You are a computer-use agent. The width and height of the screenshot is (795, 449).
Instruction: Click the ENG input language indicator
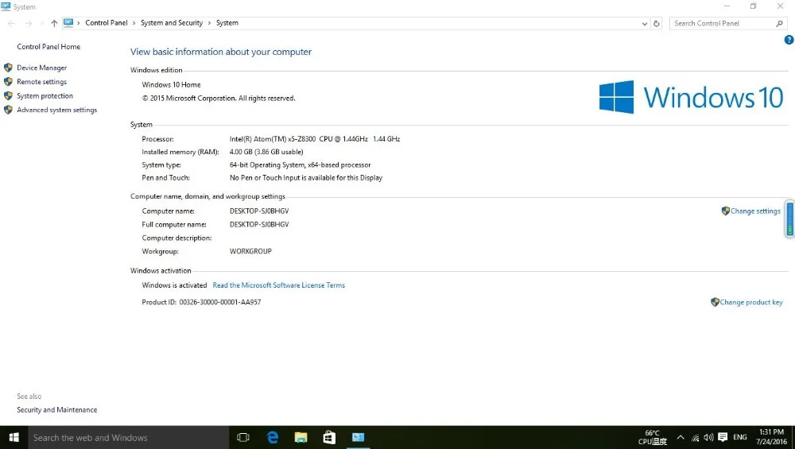(x=739, y=437)
